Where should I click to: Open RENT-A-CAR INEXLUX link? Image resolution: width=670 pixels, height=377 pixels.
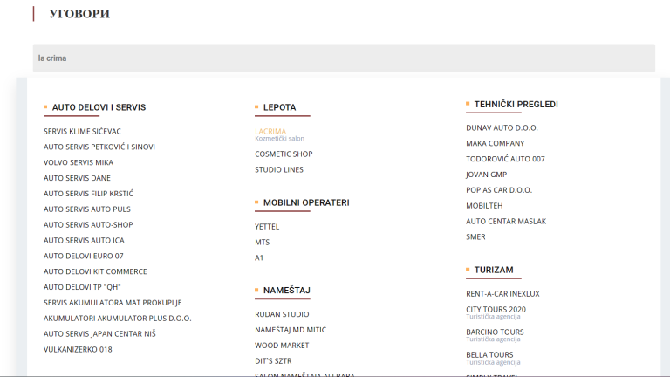[x=502, y=294]
